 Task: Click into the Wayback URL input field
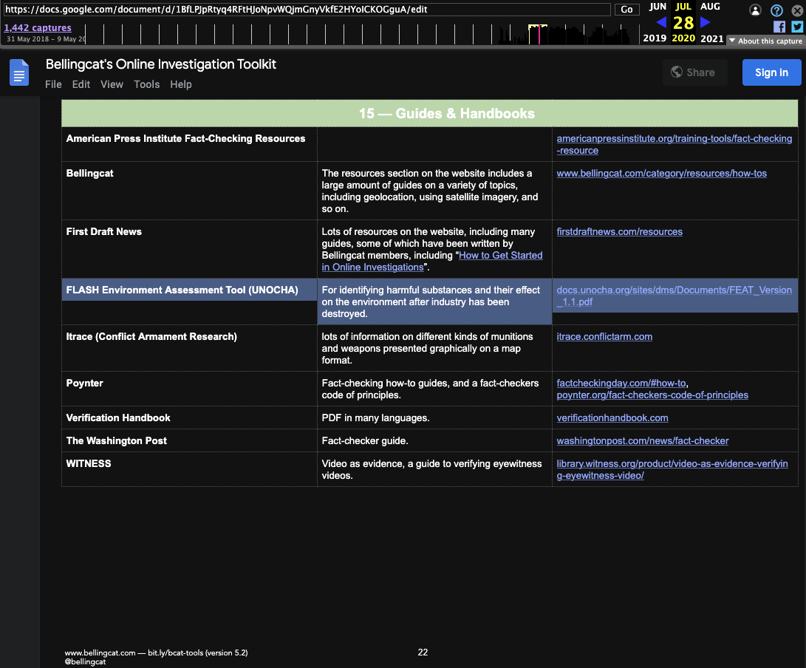[307, 10]
